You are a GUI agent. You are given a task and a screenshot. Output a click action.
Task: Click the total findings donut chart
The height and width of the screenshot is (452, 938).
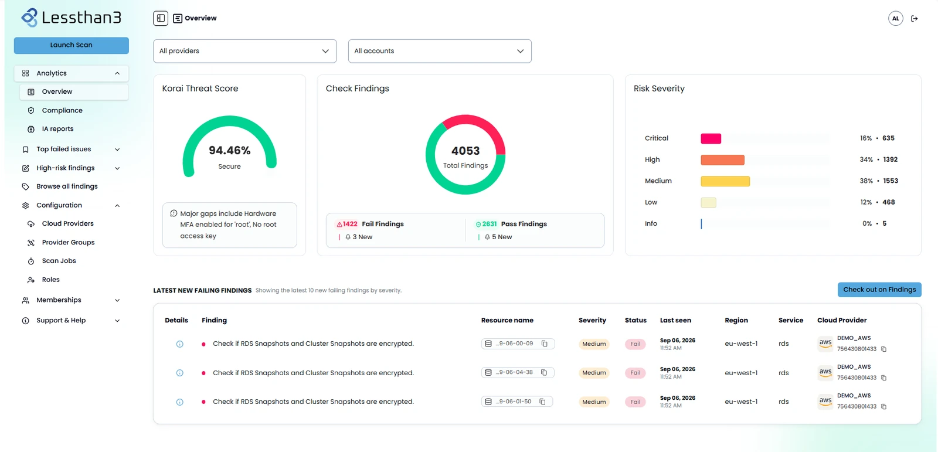click(465, 155)
